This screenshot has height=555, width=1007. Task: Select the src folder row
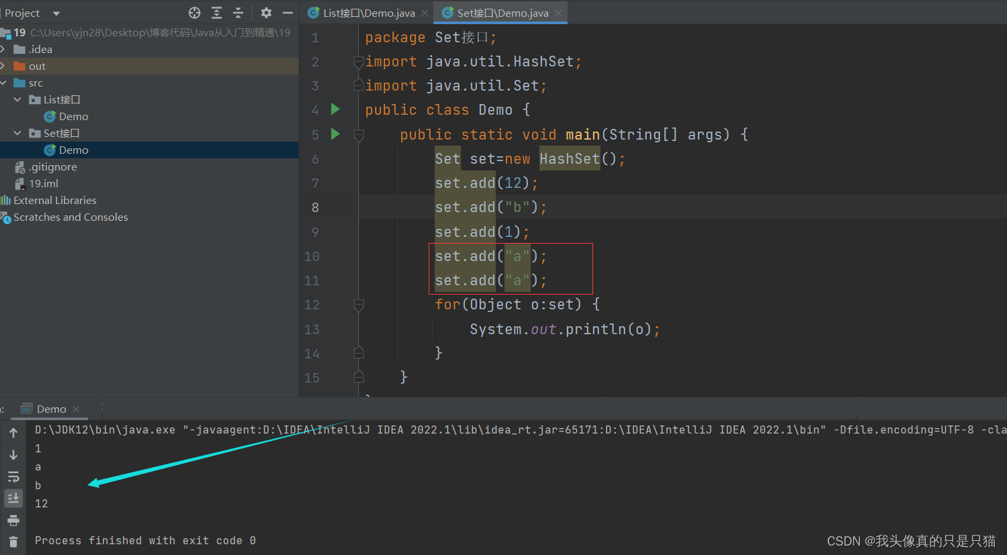149,83
